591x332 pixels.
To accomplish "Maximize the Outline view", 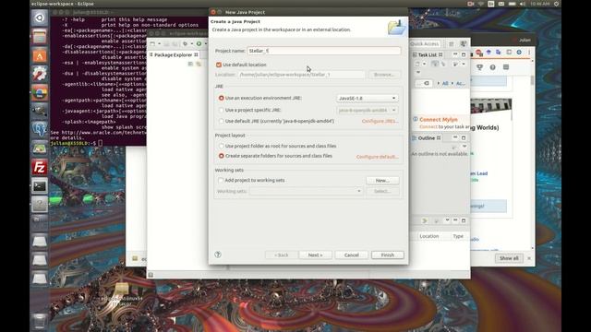I will point(464,137).
